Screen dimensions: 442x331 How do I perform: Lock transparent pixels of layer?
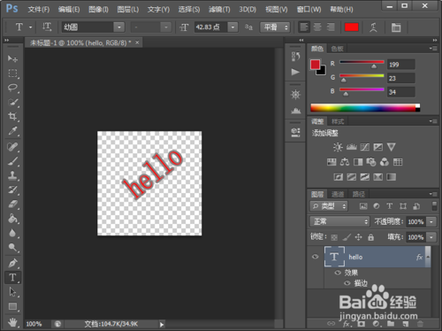(334, 237)
